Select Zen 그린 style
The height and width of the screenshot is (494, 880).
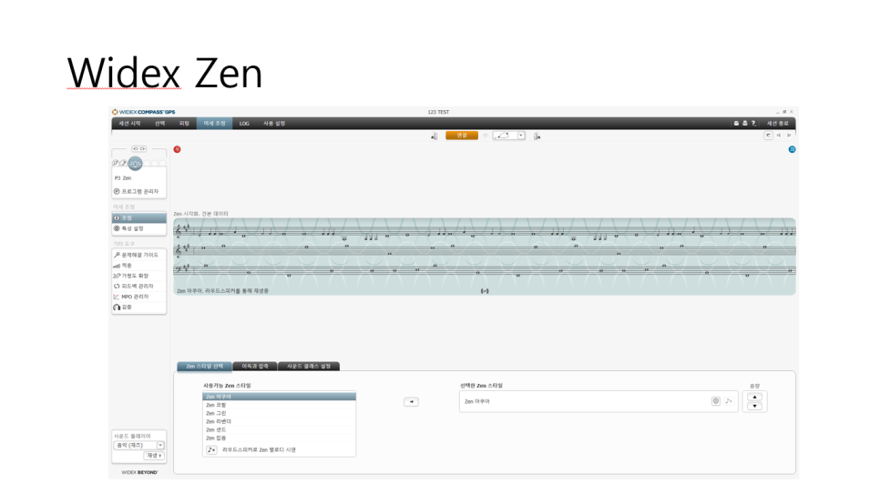coord(279,413)
